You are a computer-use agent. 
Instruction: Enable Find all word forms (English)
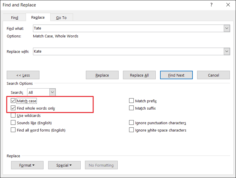tap(13, 130)
